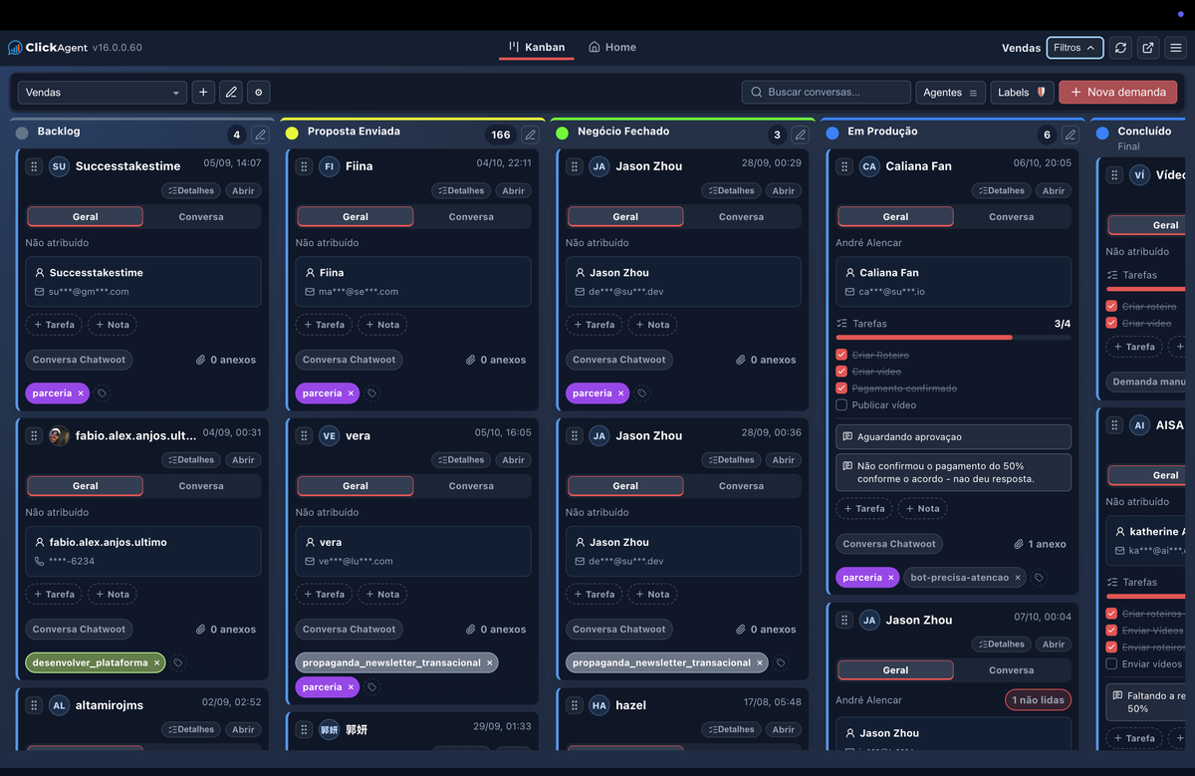This screenshot has height=776, width=1195.
Task: Click the green Negócio Fechado status dot
Action: click(x=562, y=132)
